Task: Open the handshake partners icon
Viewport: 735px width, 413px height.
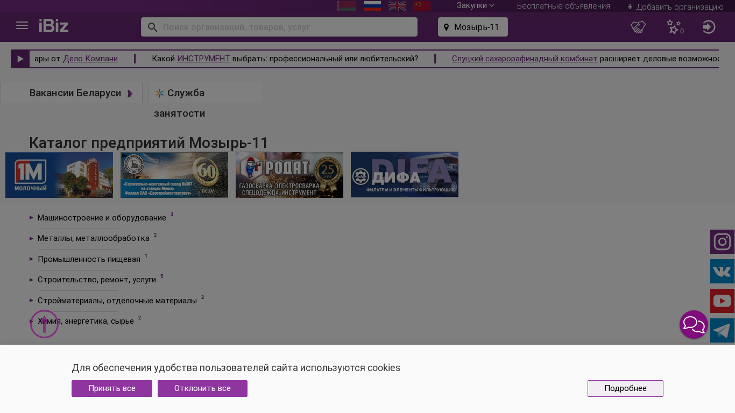Action: pos(638,27)
